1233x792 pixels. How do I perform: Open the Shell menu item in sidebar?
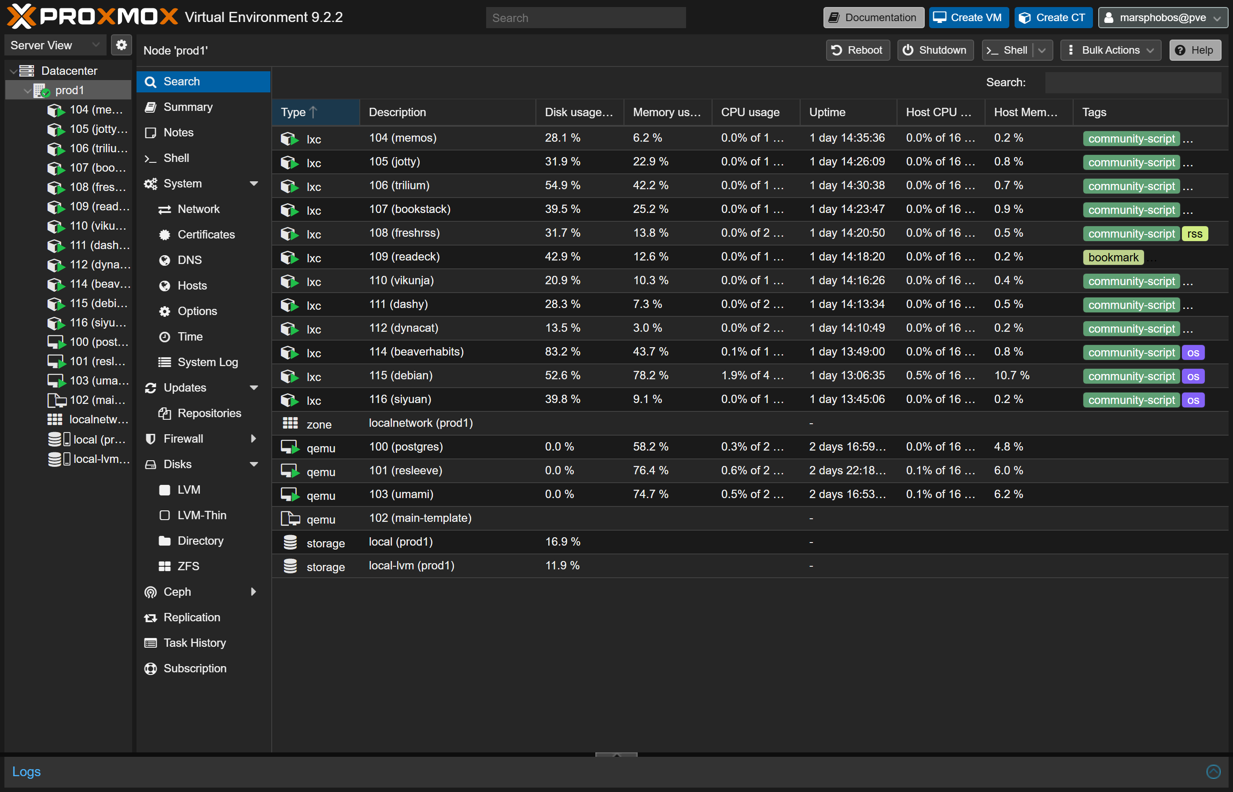click(x=203, y=158)
